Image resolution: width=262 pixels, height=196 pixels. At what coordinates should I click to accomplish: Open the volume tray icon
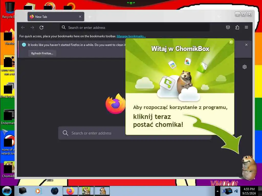236,191
